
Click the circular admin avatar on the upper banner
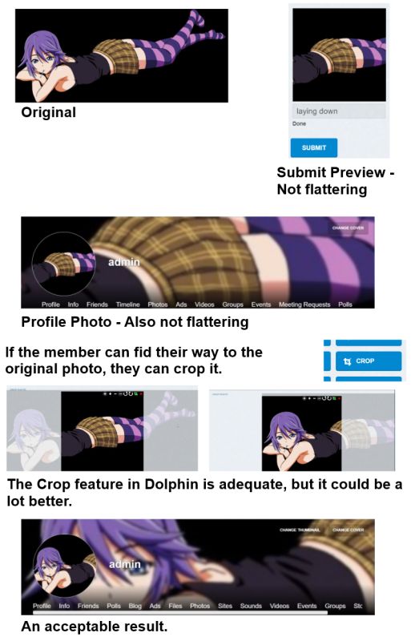pos(64,264)
